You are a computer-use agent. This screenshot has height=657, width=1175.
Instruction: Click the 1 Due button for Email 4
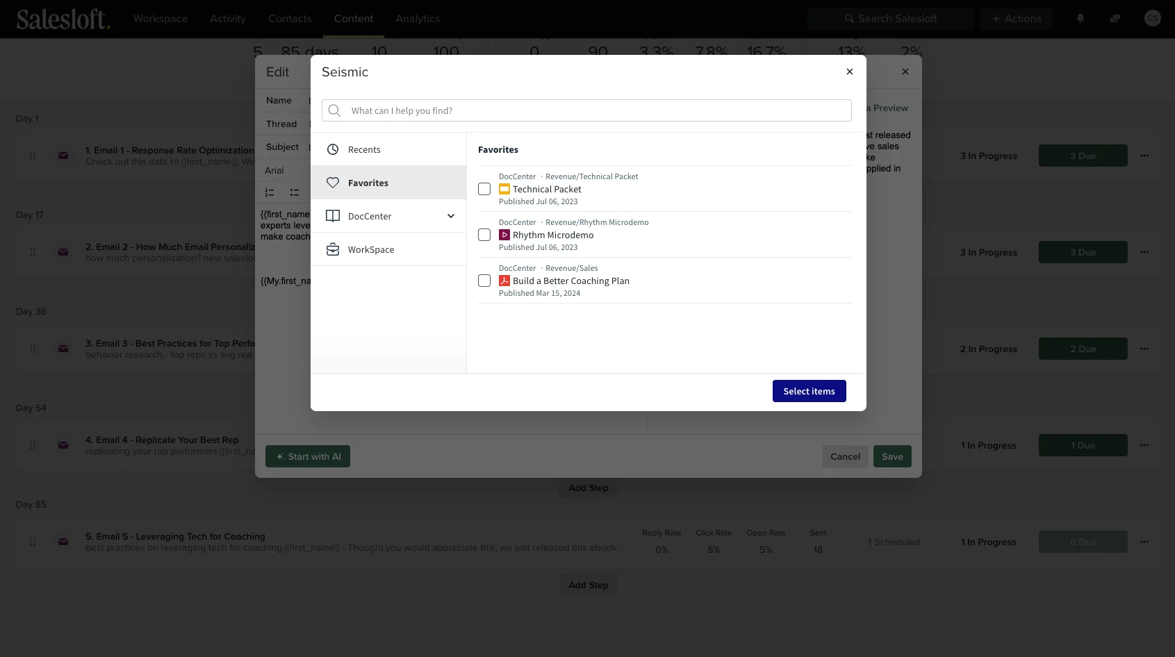[1083, 445]
